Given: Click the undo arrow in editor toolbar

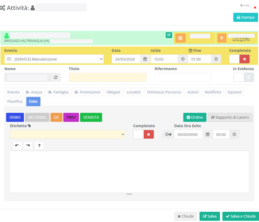Looking at the screenshot, I should click(17, 145).
